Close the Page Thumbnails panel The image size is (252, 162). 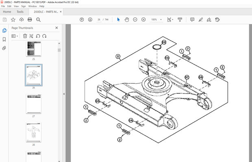(56, 28)
